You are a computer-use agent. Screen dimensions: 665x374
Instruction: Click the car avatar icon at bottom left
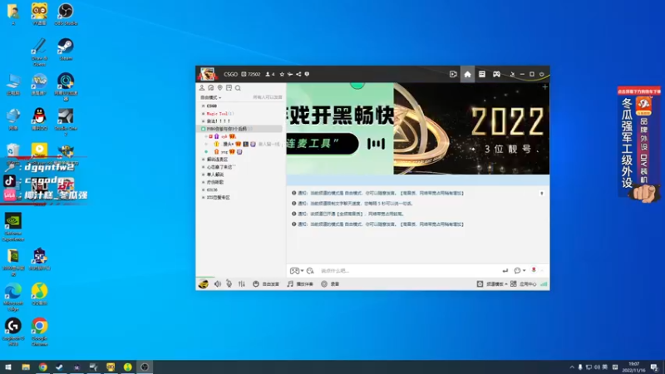(x=203, y=284)
